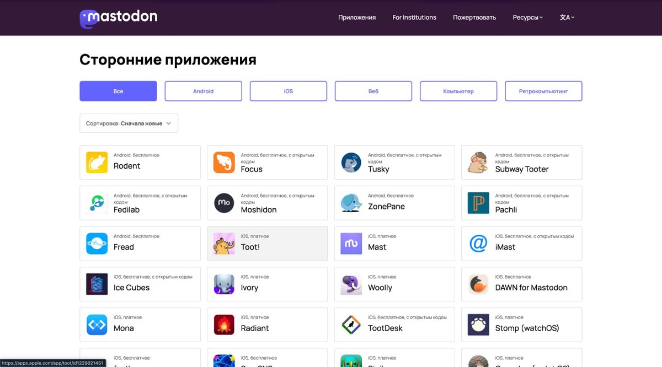Select the Веб filter tab
The image size is (662, 367).
(373, 91)
